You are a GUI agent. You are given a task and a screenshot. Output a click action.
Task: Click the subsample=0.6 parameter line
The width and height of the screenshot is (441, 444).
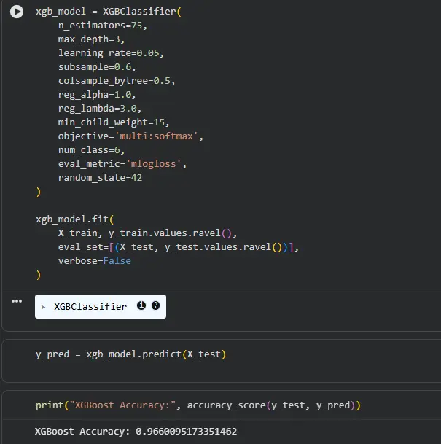(x=97, y=67)
